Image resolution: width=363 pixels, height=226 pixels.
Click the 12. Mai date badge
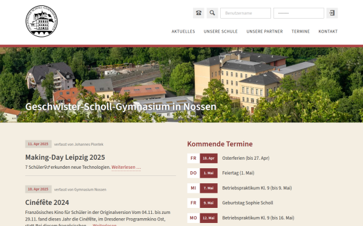click(x=209, y=218)
